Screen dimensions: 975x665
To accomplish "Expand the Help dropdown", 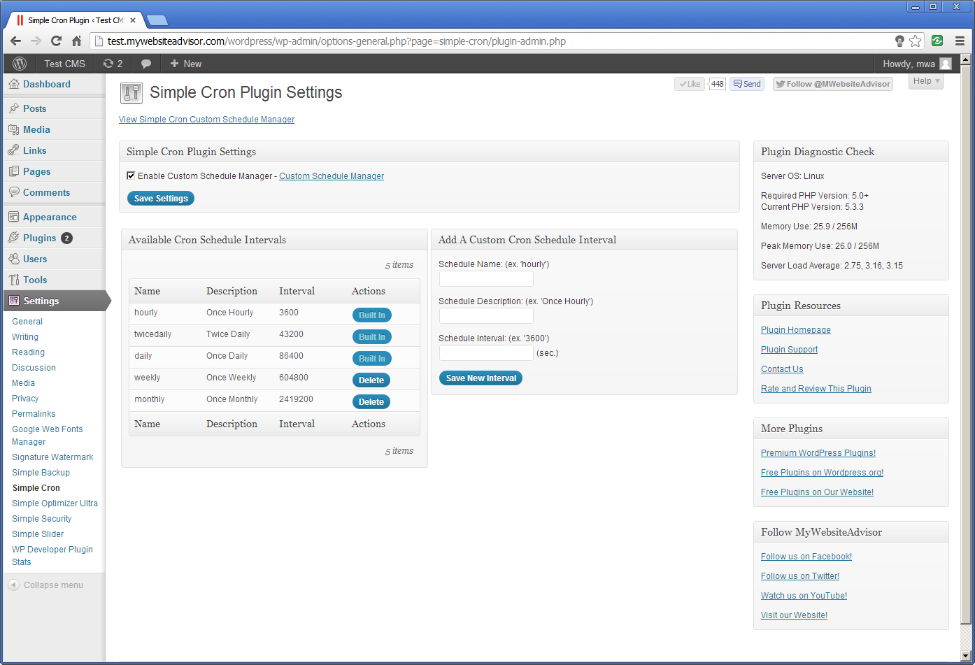I will pos(926,81).
